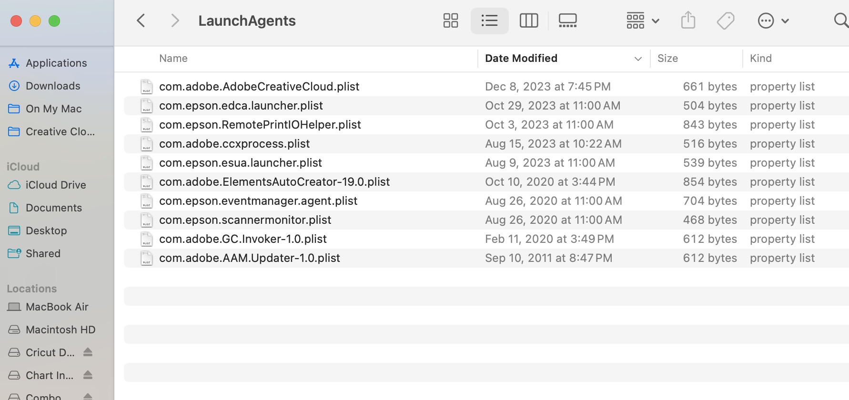Open Applications in the sidebar
849x400 pixels.
[56, 63]
